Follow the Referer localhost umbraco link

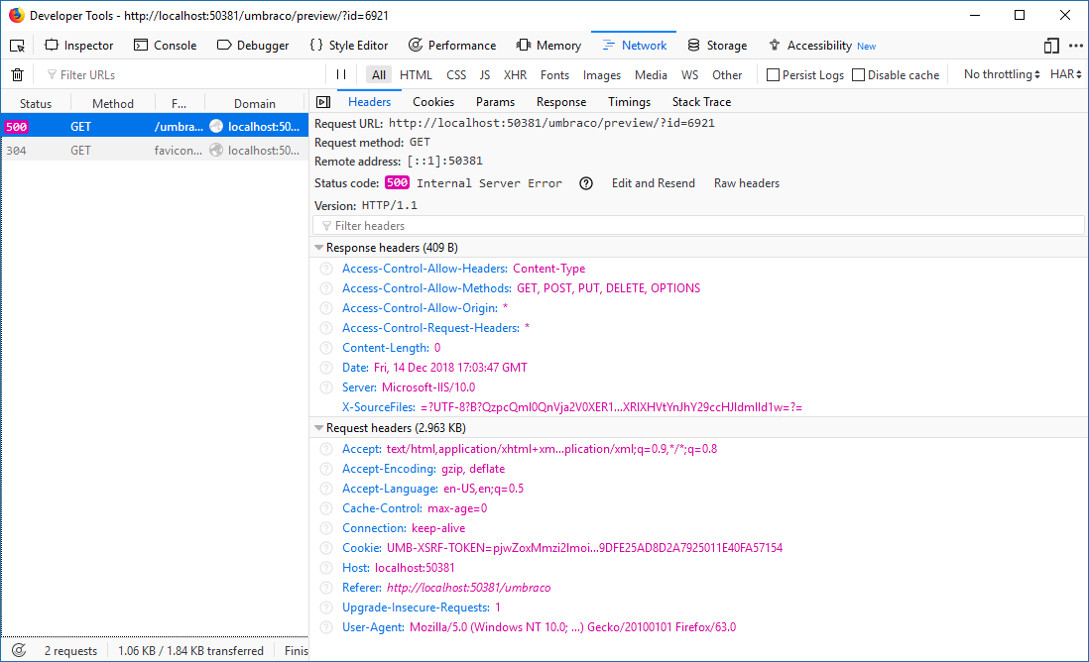[469, 588]
